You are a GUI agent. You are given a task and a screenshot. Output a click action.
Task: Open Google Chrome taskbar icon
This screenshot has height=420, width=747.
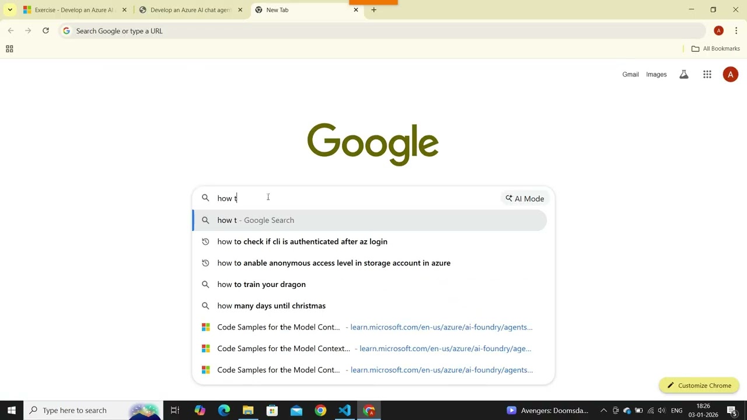click(320, 411)
